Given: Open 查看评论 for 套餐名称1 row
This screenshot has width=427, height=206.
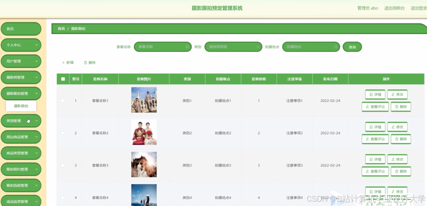Looking at the screenshot, I should [x=375, y=107].
